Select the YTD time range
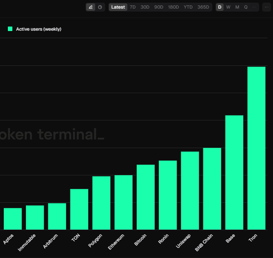The image size is (273, 258). click(188, 7)
